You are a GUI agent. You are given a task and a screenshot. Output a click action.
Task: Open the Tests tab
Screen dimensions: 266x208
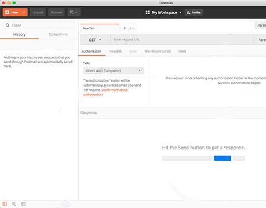182,52
